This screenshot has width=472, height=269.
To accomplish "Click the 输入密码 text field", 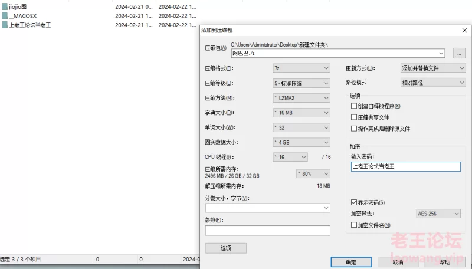I will (405, 166).
